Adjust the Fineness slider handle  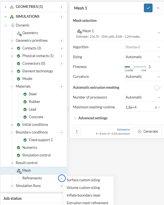tap(132, 67)
